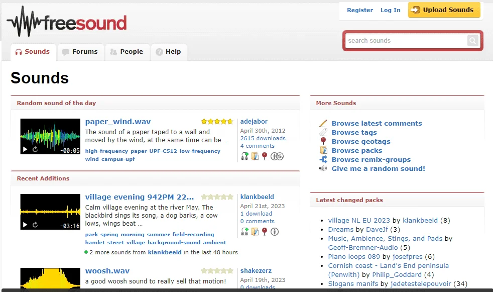Click the Log In link

click(x=390, y=10)
